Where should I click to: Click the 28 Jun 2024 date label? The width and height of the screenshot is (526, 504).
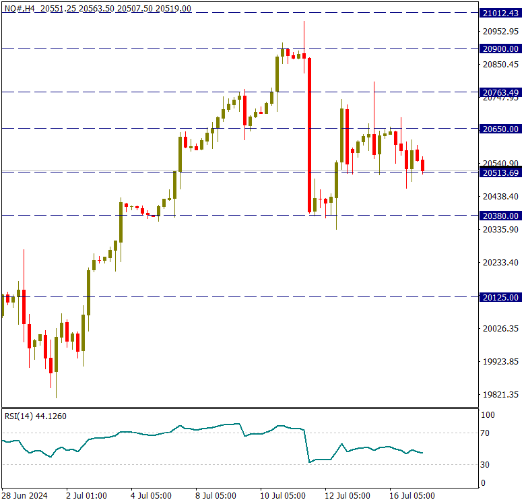tap(24, 496)
